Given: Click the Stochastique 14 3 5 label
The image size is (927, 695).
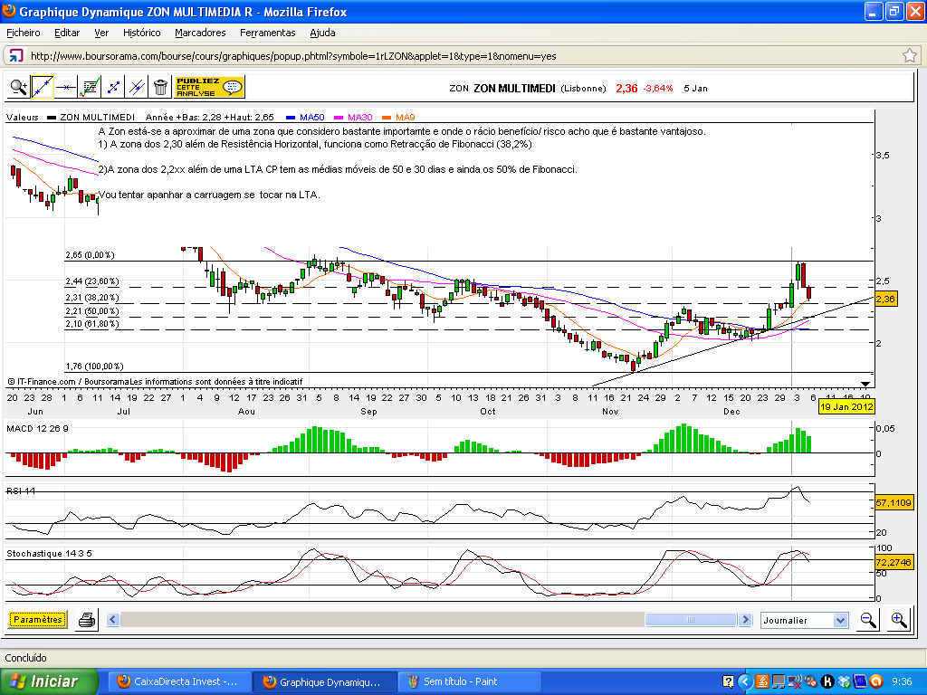Looking at the screenshot, I should pyautogui.click(x=49, y=554).
